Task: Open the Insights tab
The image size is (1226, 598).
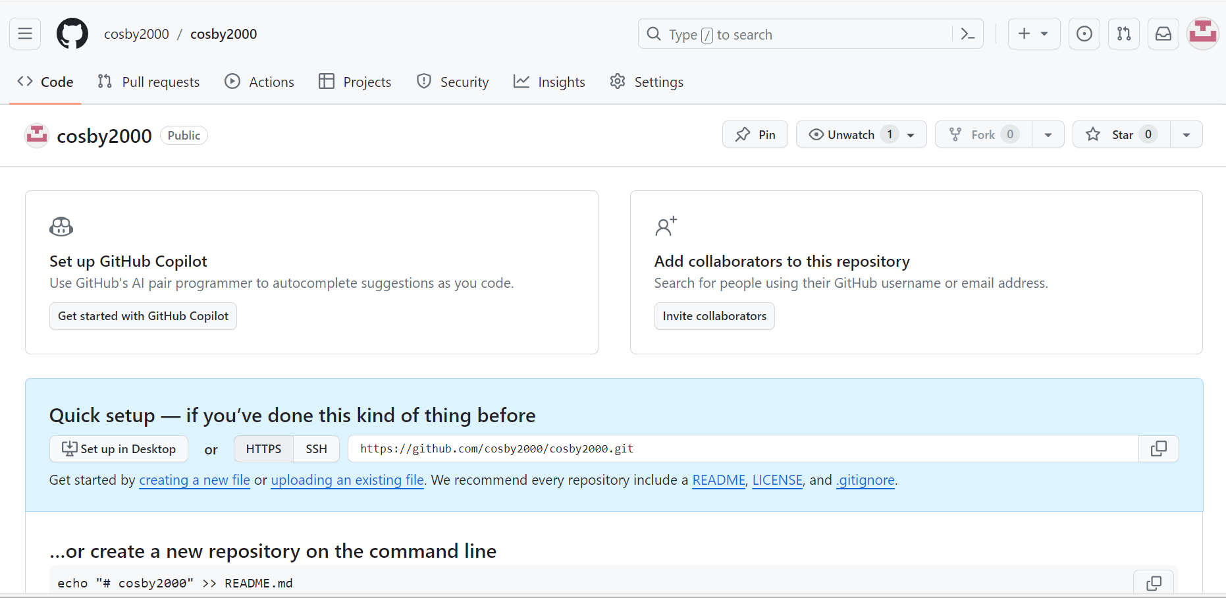Action: 550,82
